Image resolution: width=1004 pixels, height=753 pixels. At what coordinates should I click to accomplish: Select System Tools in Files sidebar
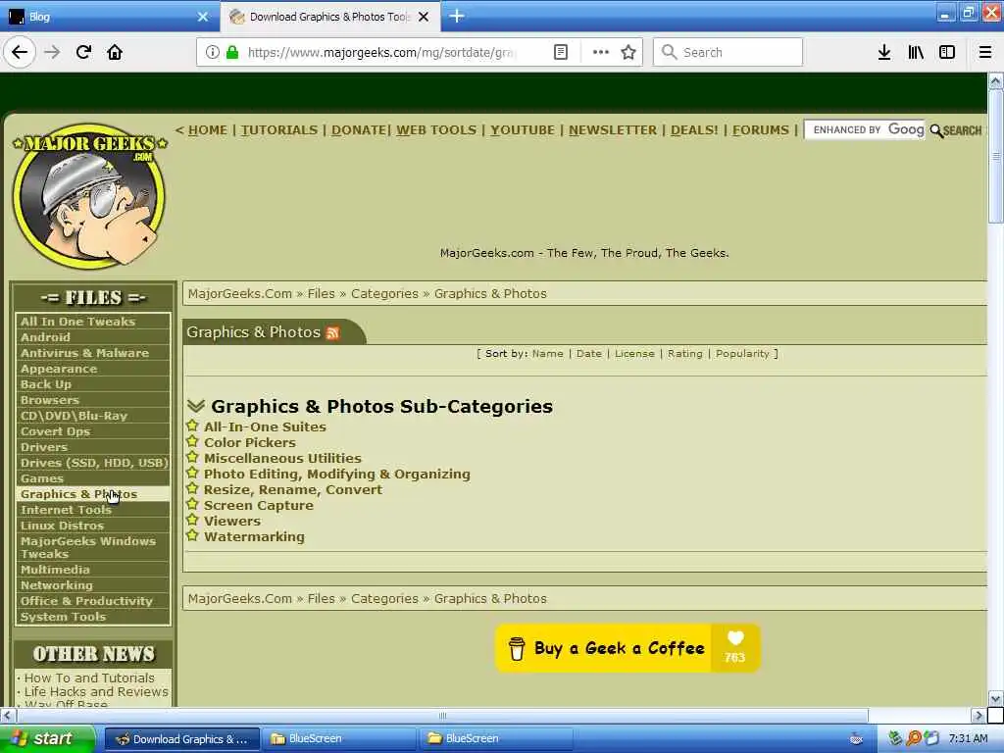(93, 617)
